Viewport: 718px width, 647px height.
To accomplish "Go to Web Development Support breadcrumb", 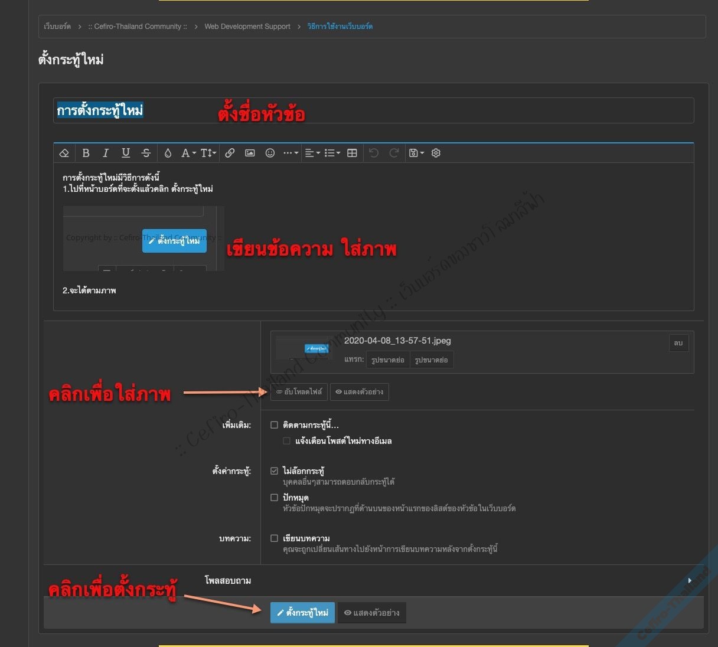I will 247,27.
